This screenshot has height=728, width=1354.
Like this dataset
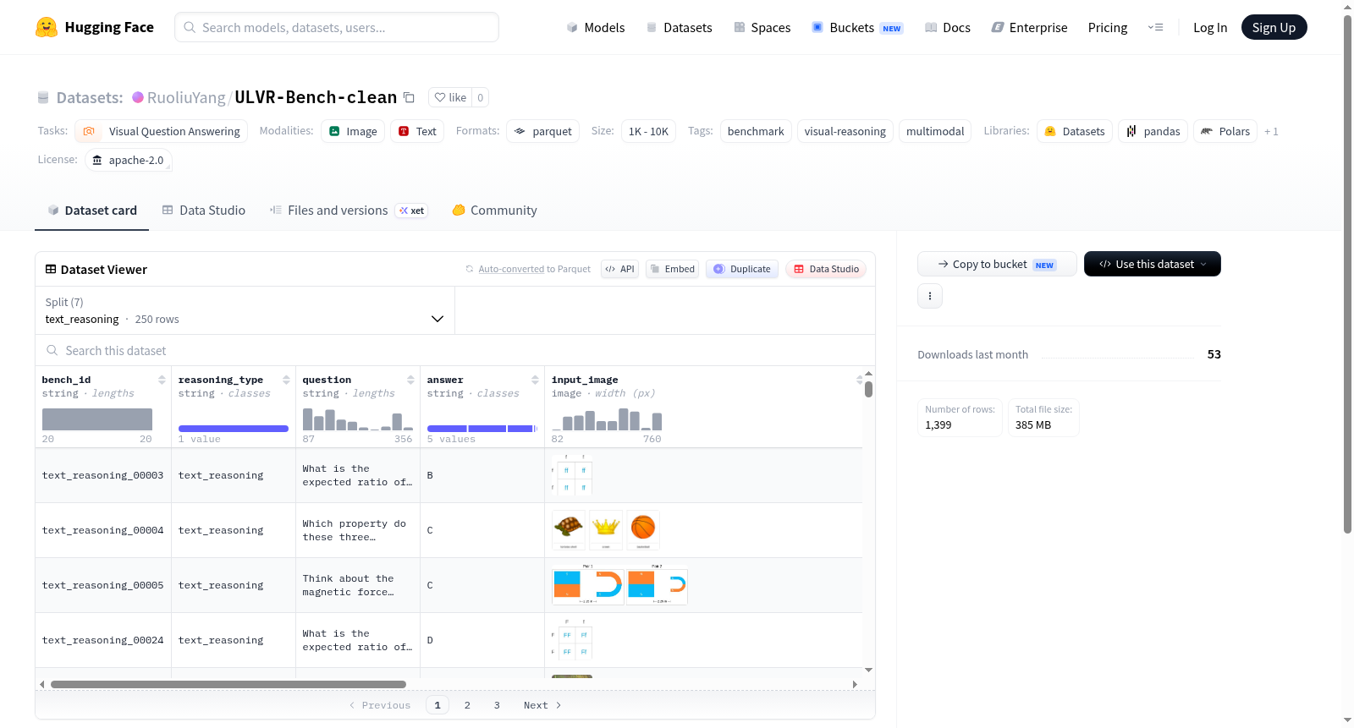click(450, 97)
